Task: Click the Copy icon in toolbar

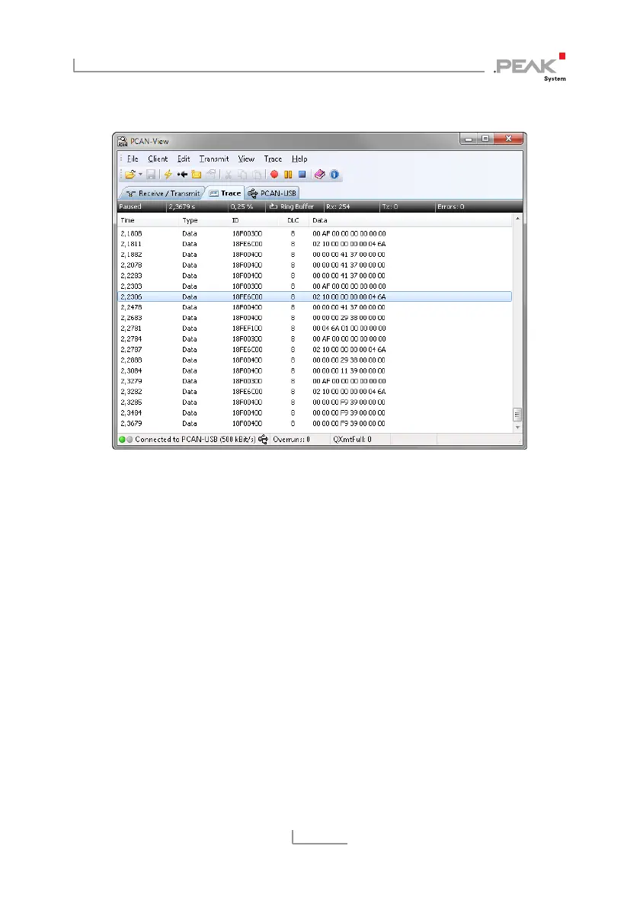Action: click(x=242, y=175)
